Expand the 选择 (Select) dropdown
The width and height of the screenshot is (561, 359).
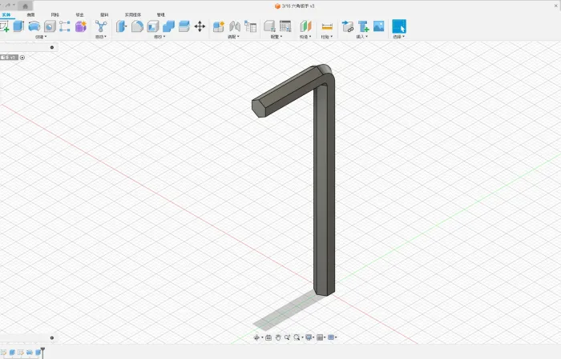399,37
